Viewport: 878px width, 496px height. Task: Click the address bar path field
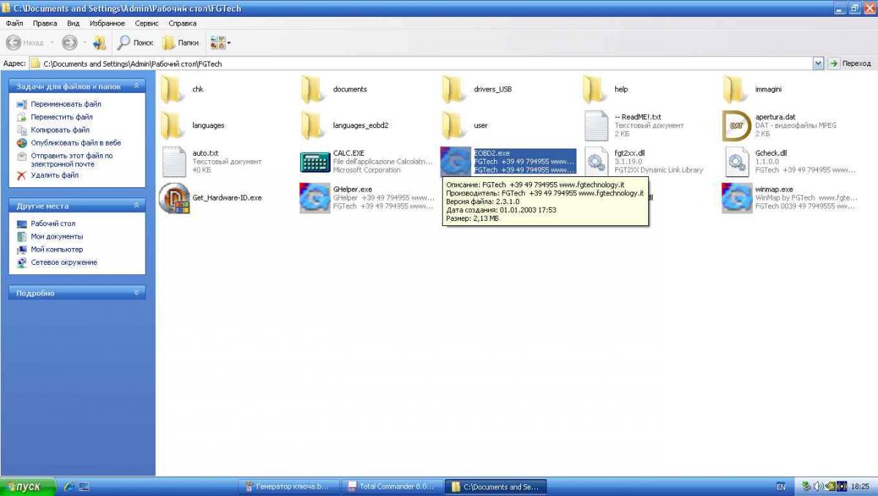421,64
